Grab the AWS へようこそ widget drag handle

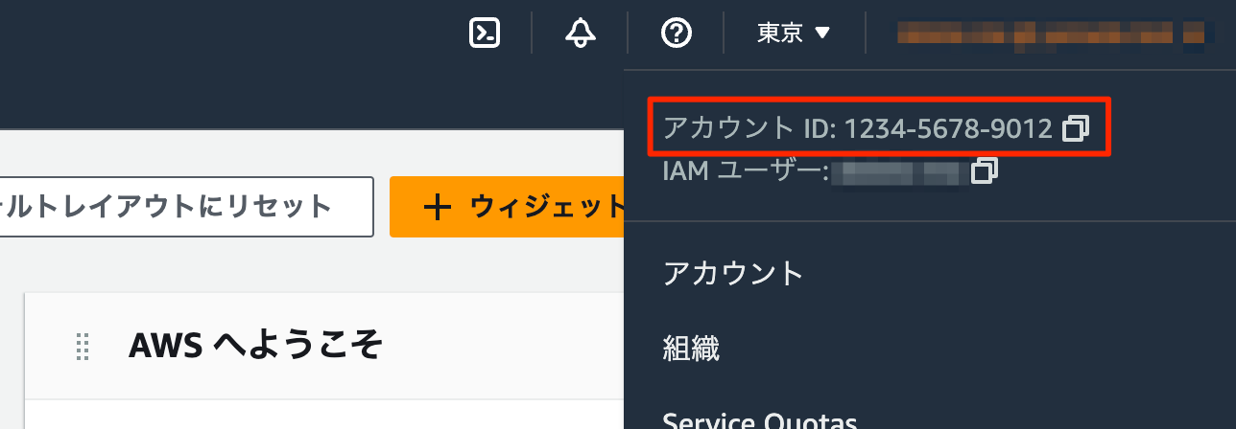[83, 346]
